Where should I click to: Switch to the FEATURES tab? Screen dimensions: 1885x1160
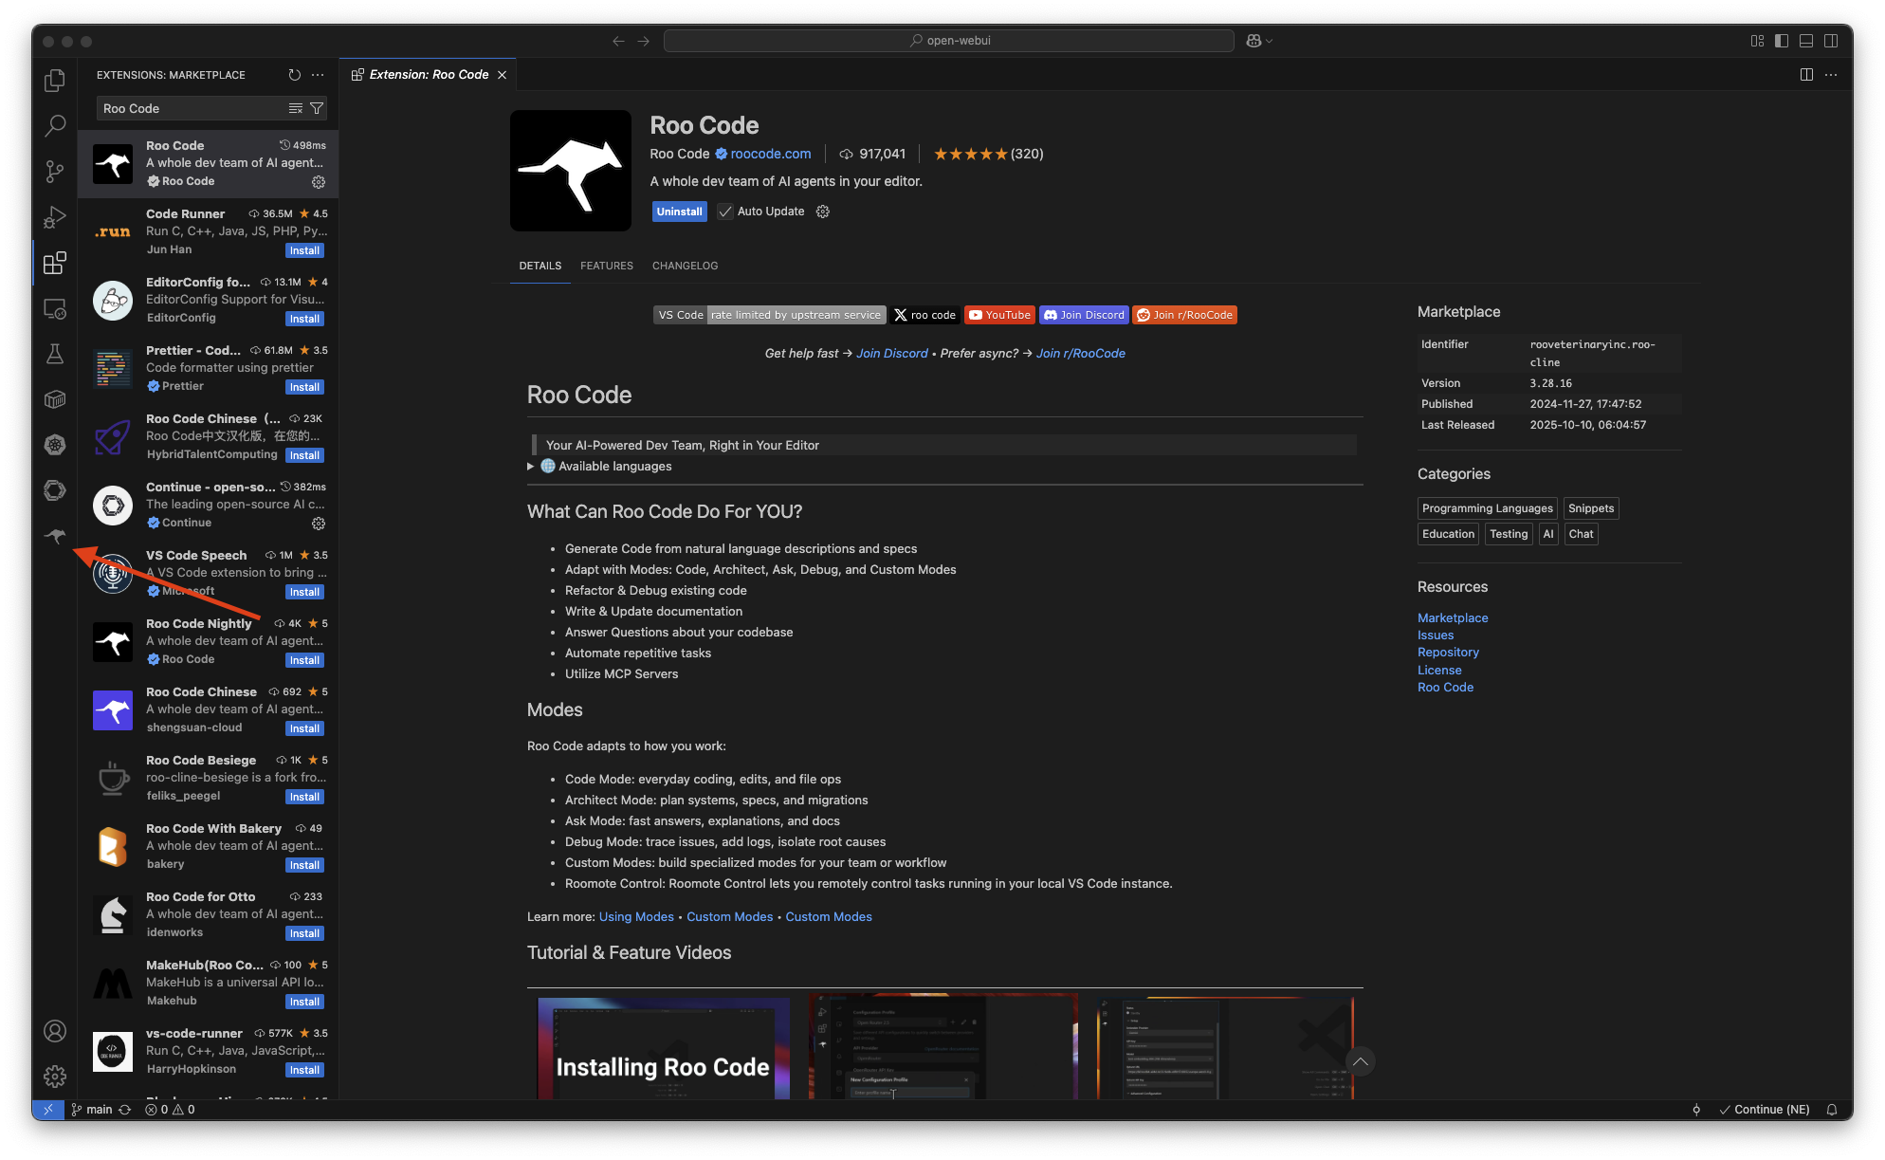607,266
